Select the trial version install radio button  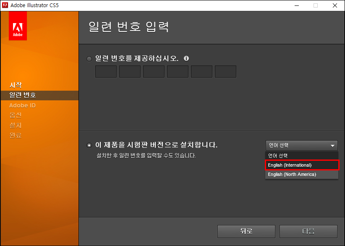pos(89,145)
